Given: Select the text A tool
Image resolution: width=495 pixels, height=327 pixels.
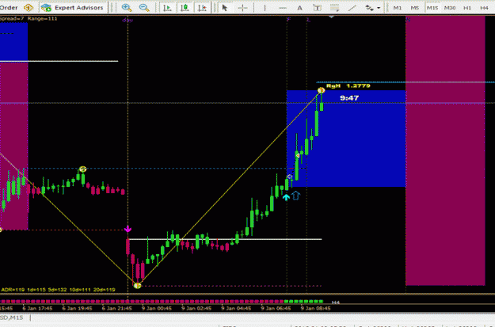Looking at the screenshot, I should pyautogui.click(x=299, y=8).
